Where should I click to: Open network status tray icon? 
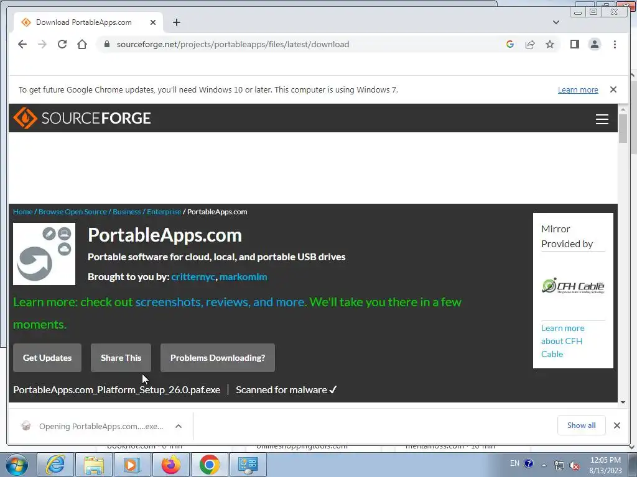coord(559,465)
